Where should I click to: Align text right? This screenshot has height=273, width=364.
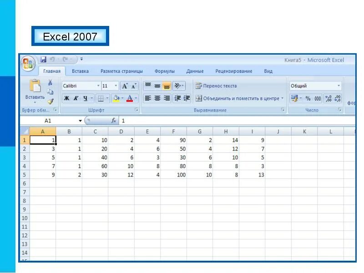pos(167,98)
